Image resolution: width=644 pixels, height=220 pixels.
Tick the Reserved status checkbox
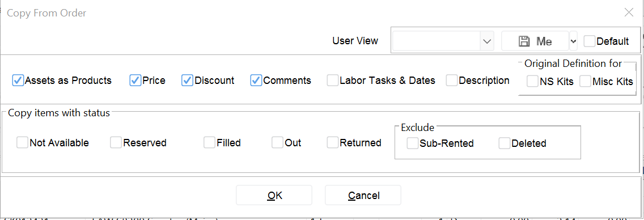116,143
